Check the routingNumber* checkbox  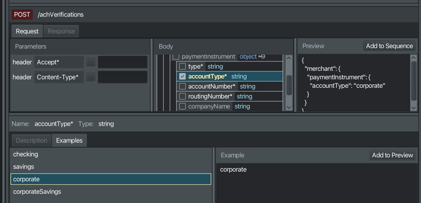[x=183, y=96]
